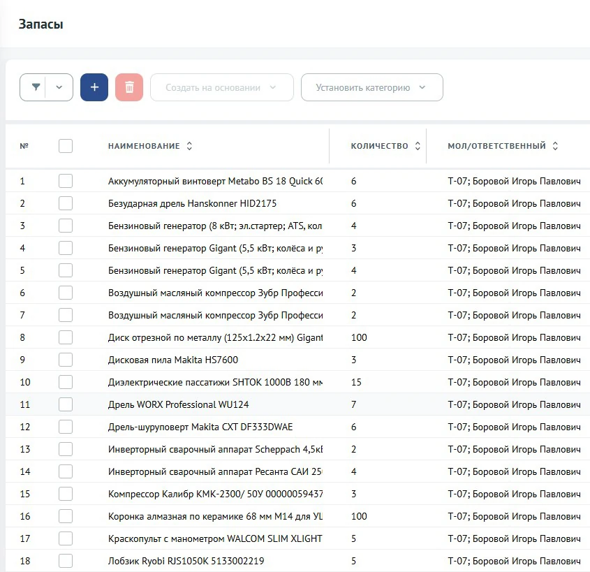The width and height of the screenshot is (590, 572).
Task: Click the '№' column header
Action: pyautogui.click(x=24, y=146)
